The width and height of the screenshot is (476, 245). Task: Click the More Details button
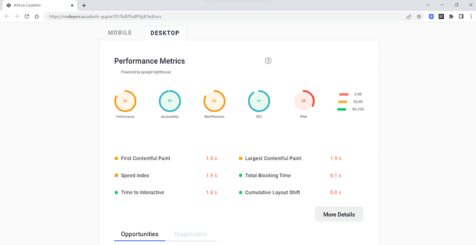tap(339, 214)
